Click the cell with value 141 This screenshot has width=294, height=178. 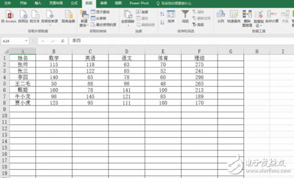[126, 90]
